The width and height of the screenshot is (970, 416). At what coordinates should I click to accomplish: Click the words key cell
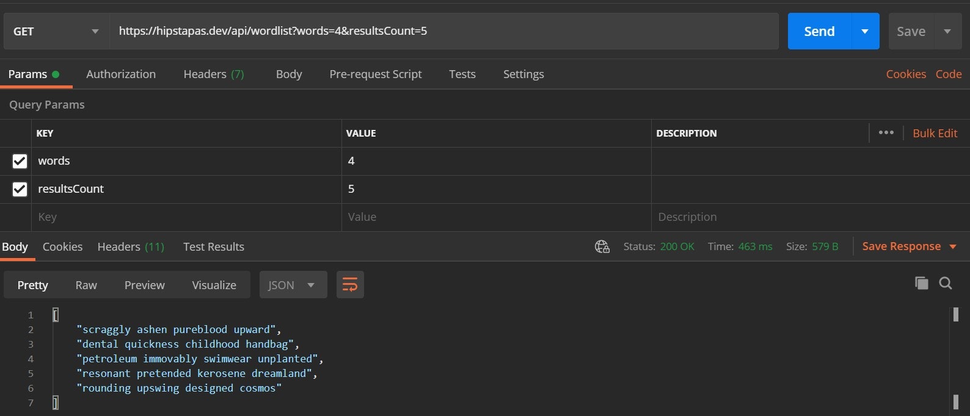click(x=186, y=161)
